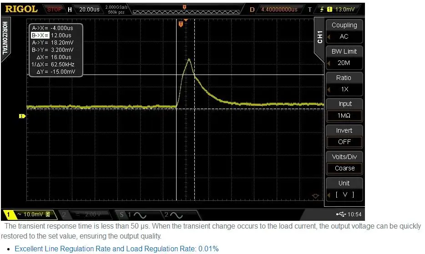
Task: Open the BW Limit 20M option
Action: pyautogui.click(x=344, y=57)
